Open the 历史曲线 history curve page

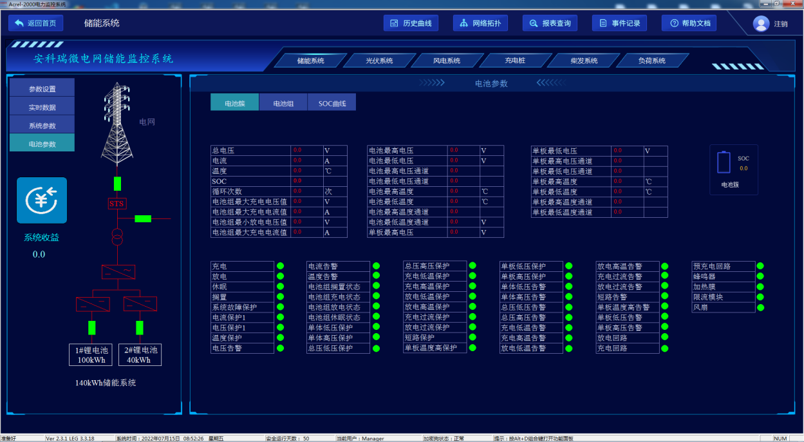click(411, 23)
